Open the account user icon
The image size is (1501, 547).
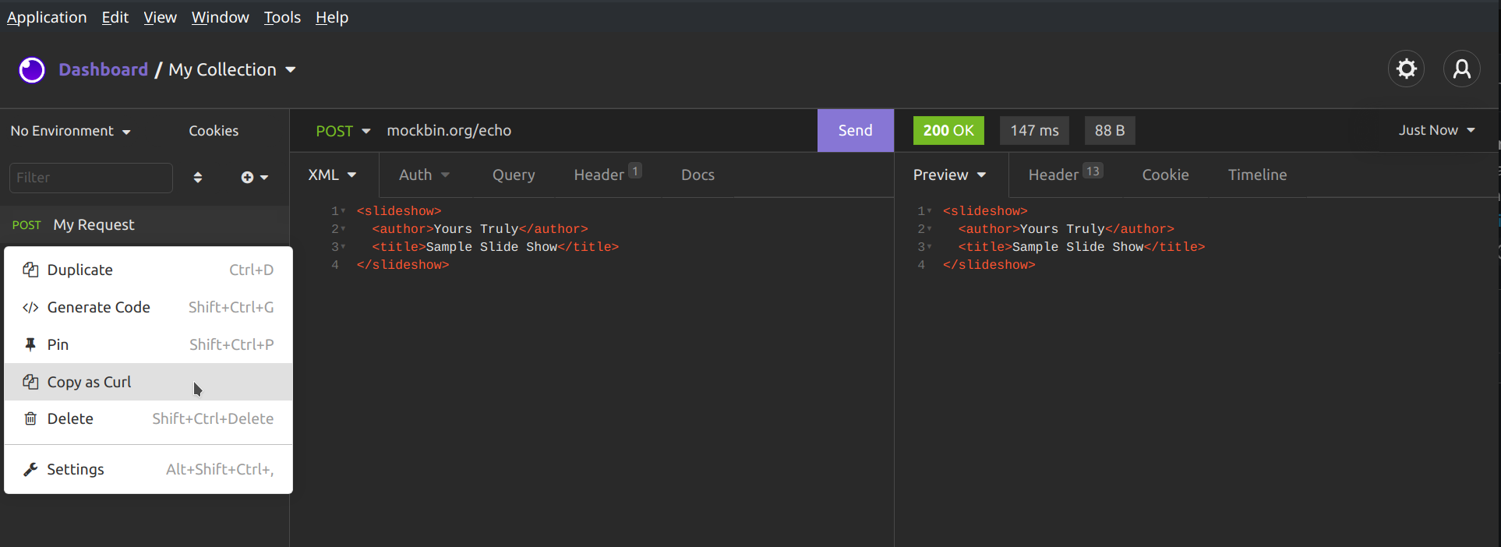tap(1462, 69)
